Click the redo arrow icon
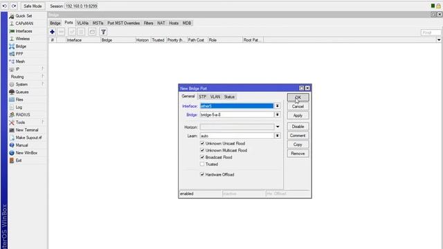 click(14, 6)
